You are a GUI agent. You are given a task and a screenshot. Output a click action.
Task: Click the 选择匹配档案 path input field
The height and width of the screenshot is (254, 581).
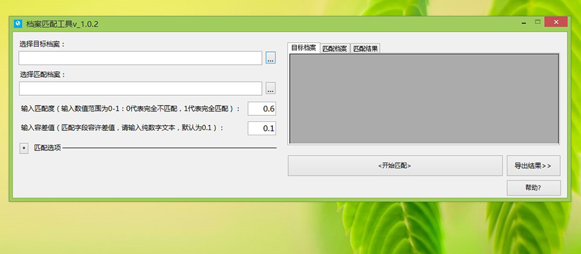(140, 88)
